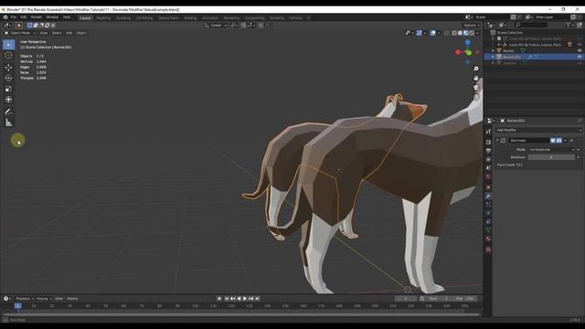Viewport: 585px width, 329px height.
Task: Open the Output properties tab
Action: (x=488, y=151)
